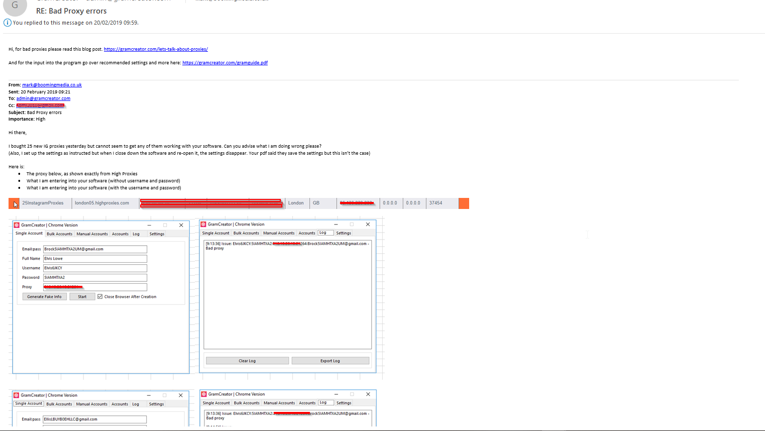This screenshot has width=765, height=431.
Task: Click the Bad proxy log entry in the upper Log window
Action: pyautogui.click(x=287, y=246)
